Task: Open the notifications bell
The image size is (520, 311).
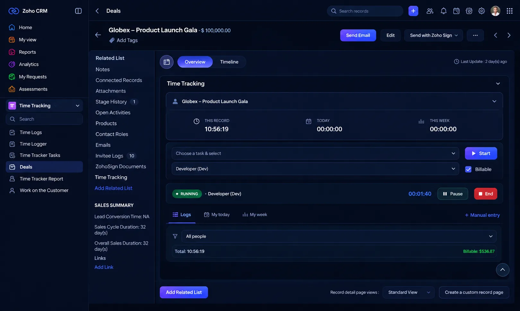Action: click(443, 11)
